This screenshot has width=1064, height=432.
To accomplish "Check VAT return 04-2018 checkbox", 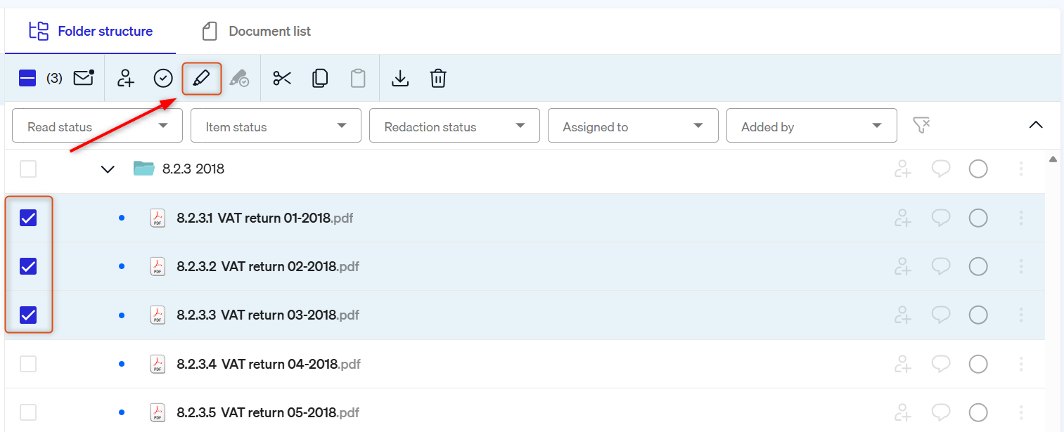I will 28,364.
